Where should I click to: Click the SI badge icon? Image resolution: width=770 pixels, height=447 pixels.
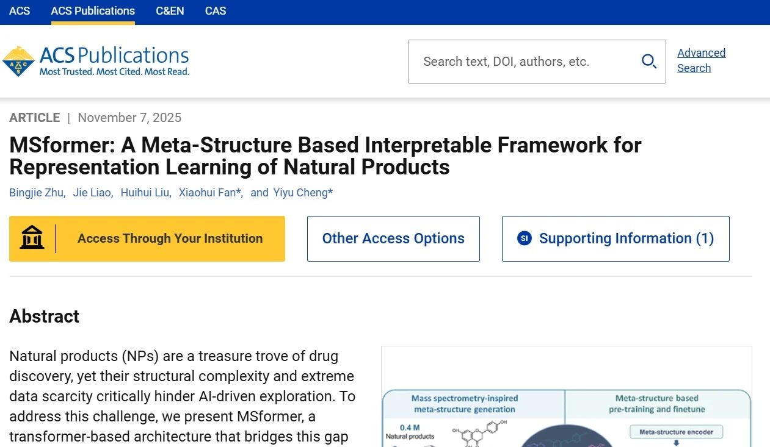point(524,238)
